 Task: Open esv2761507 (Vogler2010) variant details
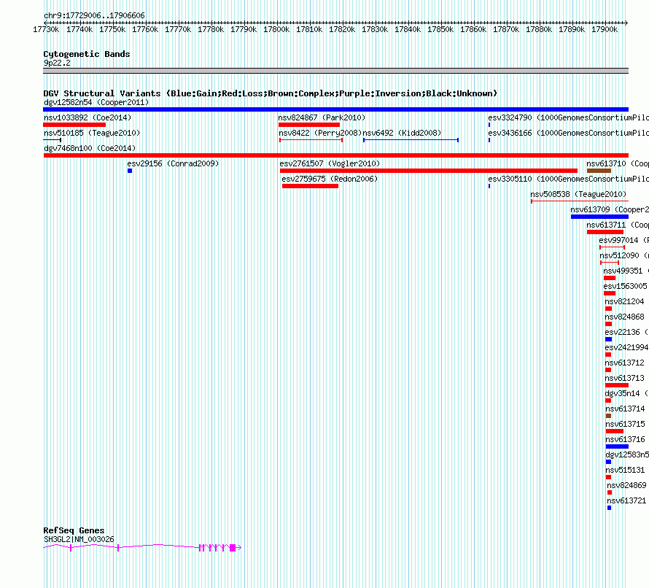coord(429,171)
